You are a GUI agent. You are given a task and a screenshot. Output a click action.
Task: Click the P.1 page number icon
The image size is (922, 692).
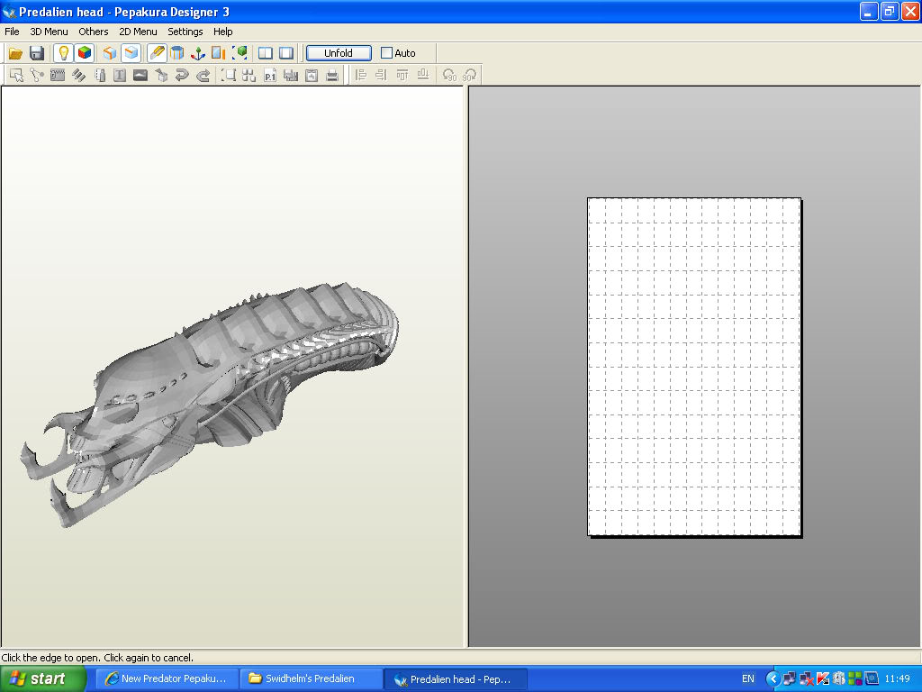270,76
